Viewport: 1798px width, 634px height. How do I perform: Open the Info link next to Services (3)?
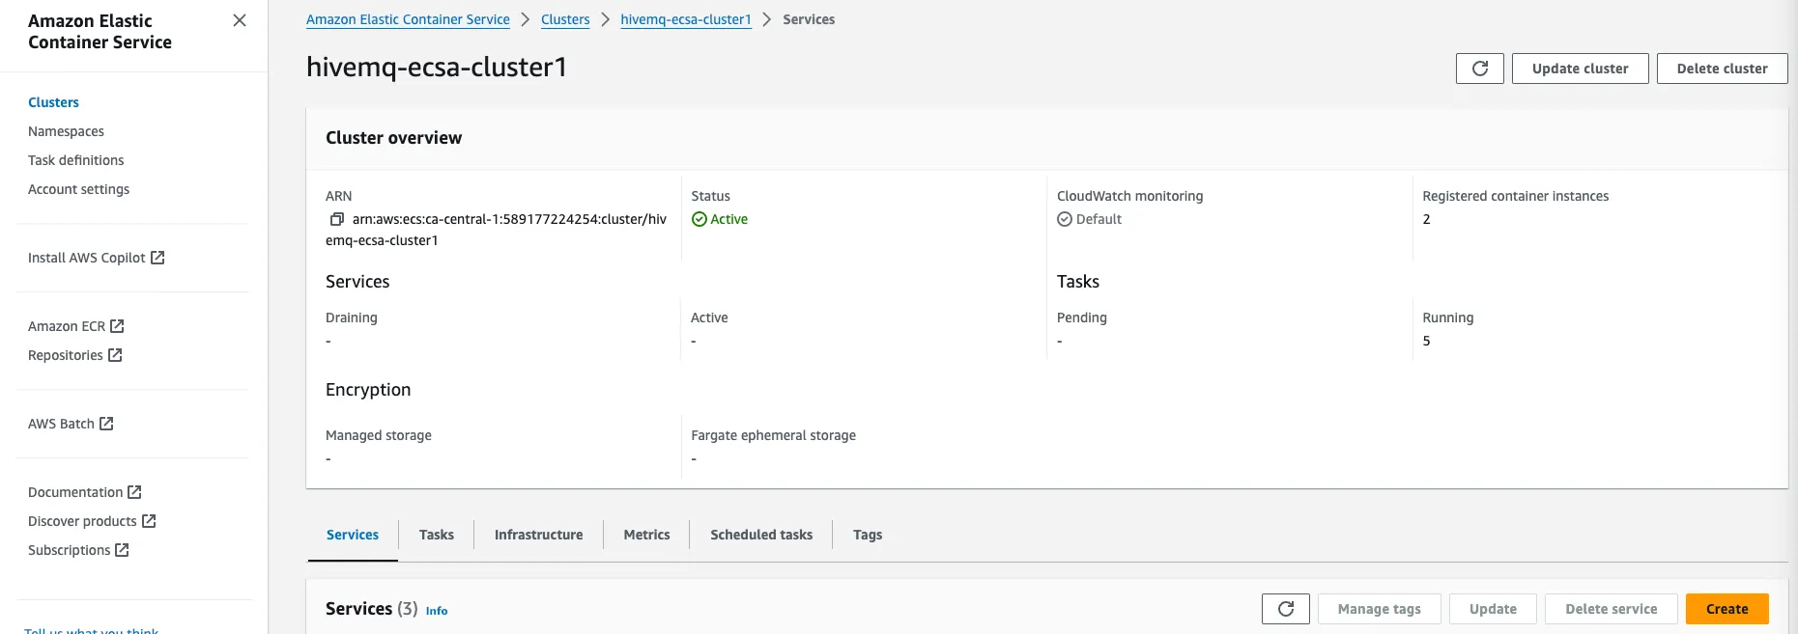pyautogui.click(x=437, y=611)
